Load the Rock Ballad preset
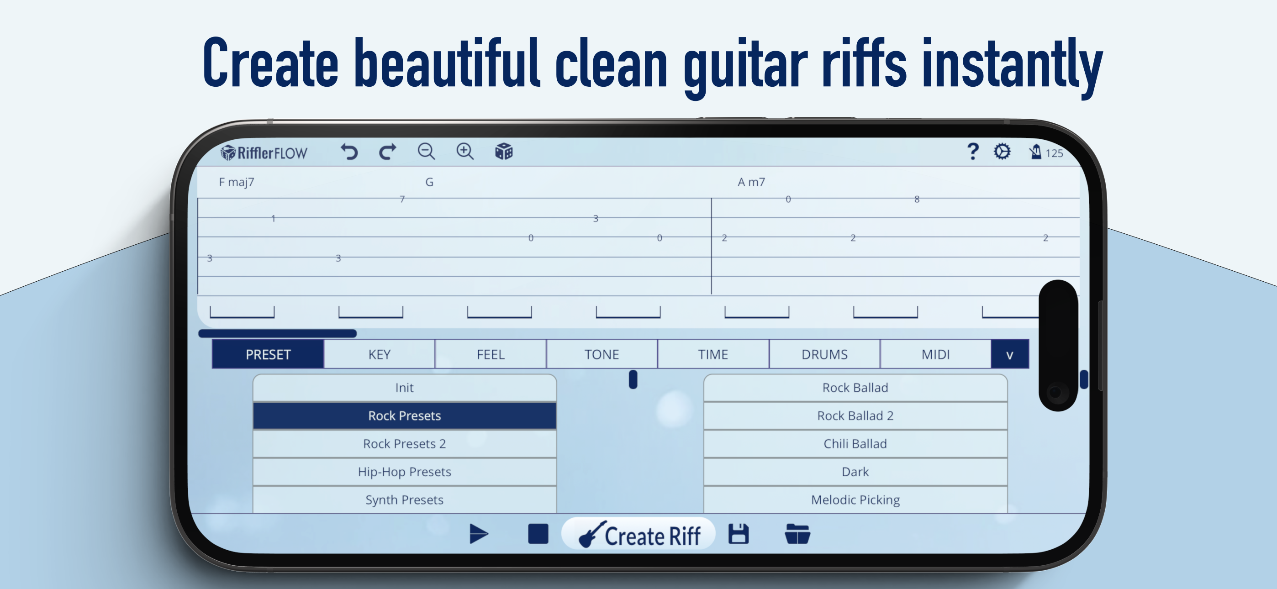The width and height of the screenshot is (1277, 589). (855, 388)
